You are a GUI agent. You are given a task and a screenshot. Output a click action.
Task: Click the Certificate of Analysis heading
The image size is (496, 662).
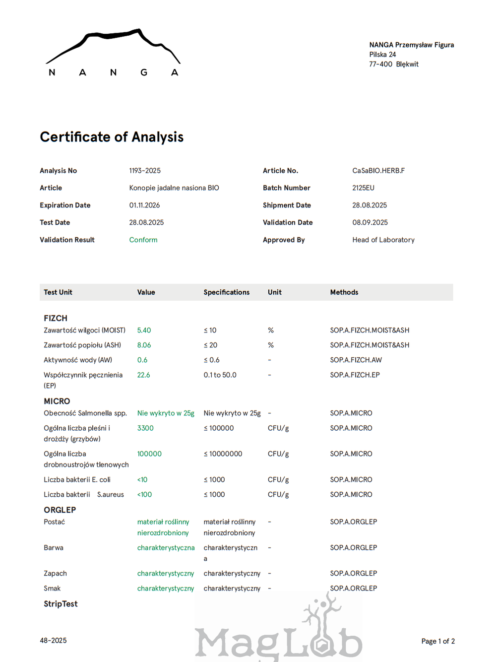pyautogui.click(x=112, y=137)
